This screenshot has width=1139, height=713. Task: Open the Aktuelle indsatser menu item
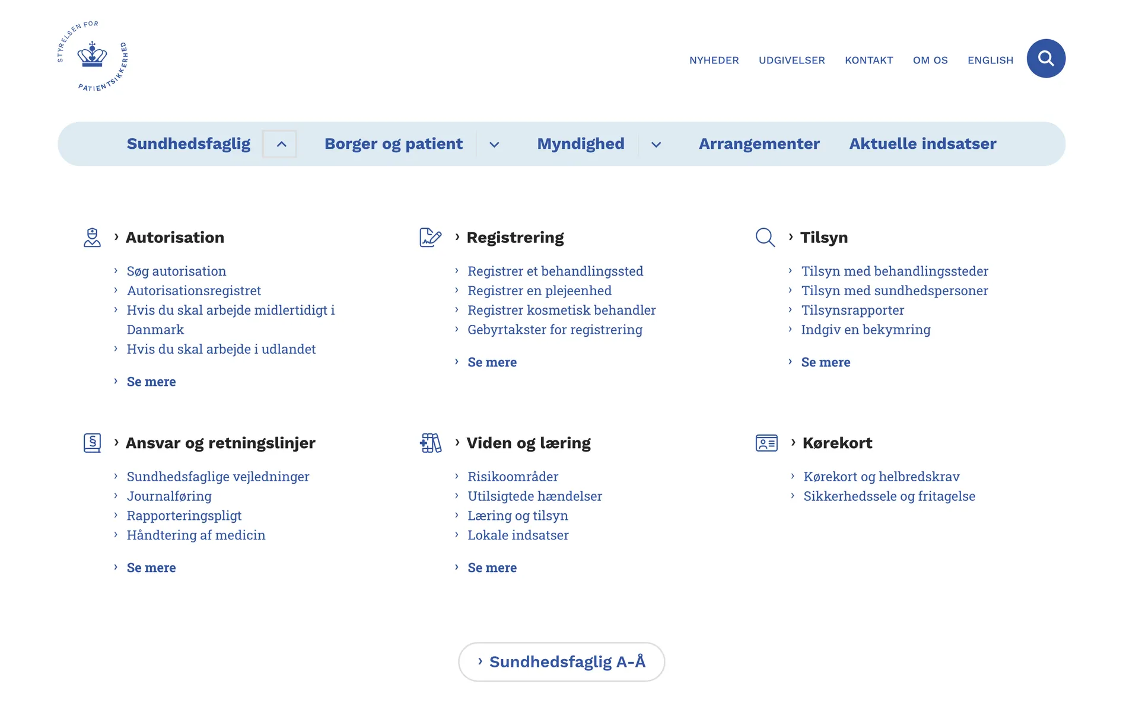[922, 144]
